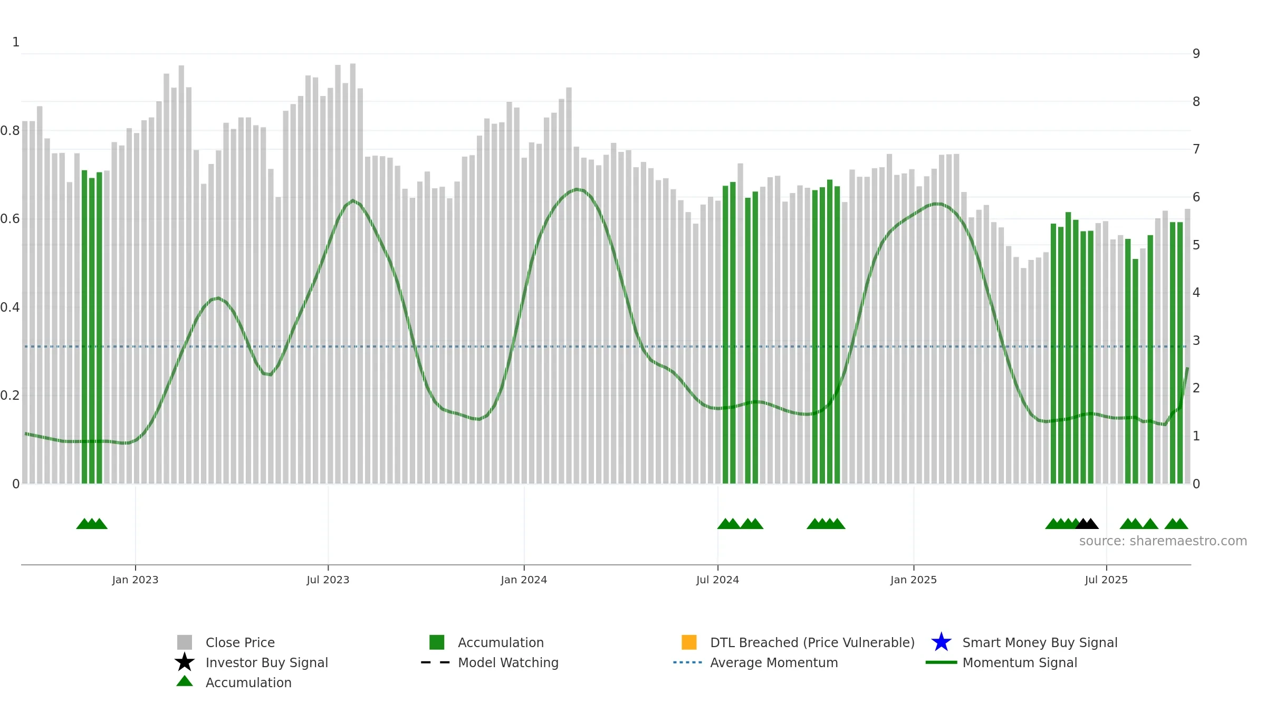Image resolution: width=1266 pixels, height=712 pixels.
Task: Click the dotted Average Momentum legend line
Action: 688,662
